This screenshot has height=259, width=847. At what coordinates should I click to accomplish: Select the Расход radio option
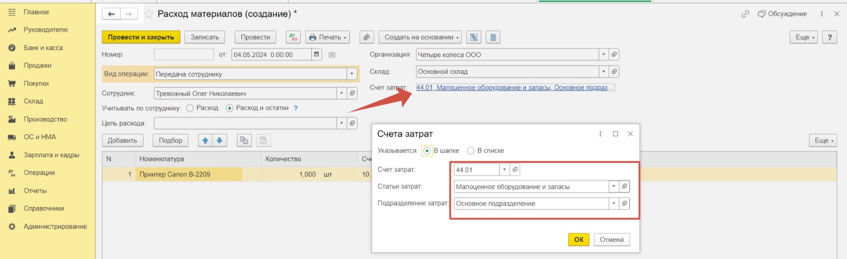(190, 108)
